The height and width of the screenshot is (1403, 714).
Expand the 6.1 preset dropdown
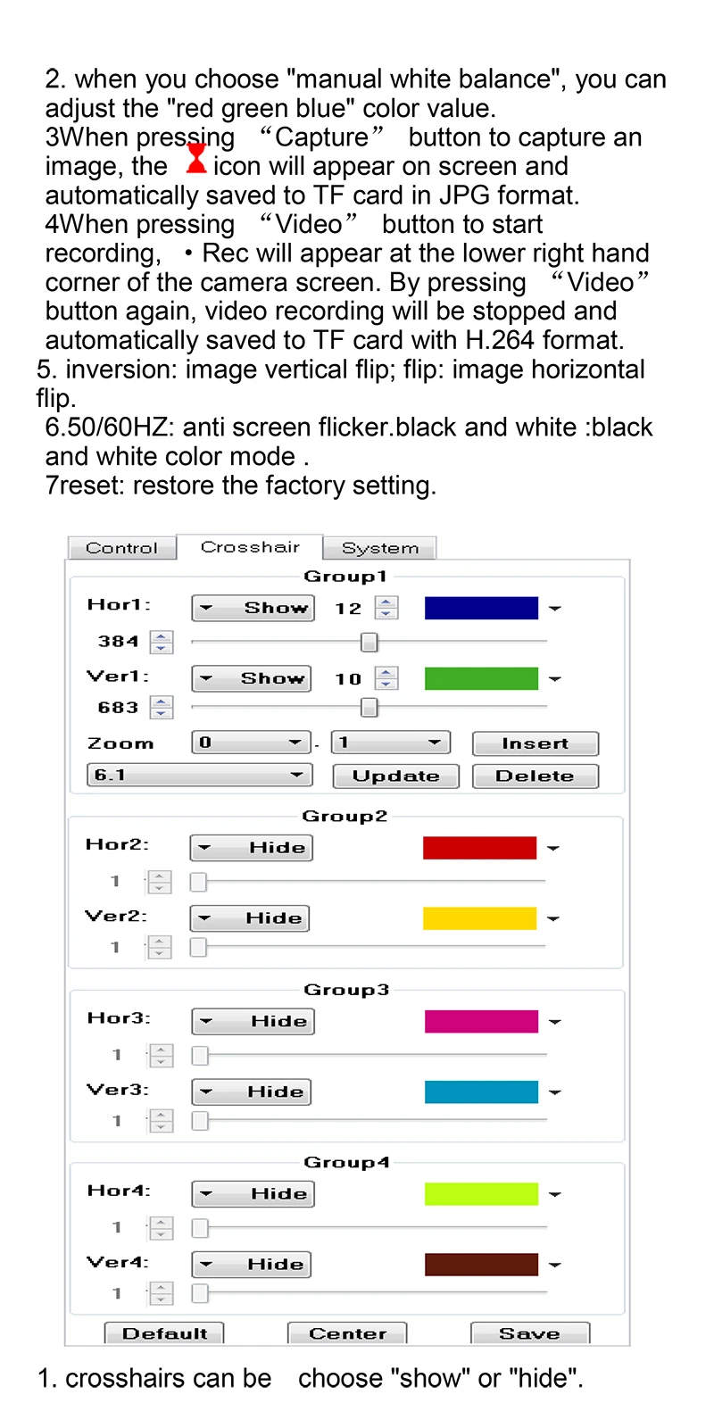pos(199,775)
